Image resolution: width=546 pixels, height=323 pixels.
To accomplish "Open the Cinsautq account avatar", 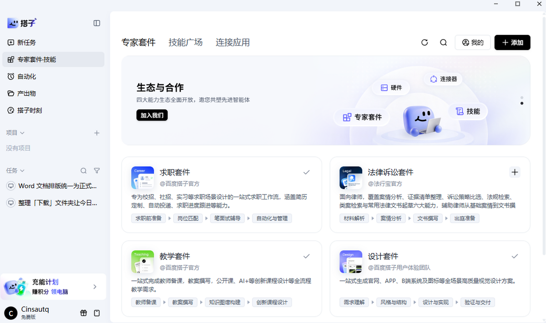I will (x=11, y=313).
